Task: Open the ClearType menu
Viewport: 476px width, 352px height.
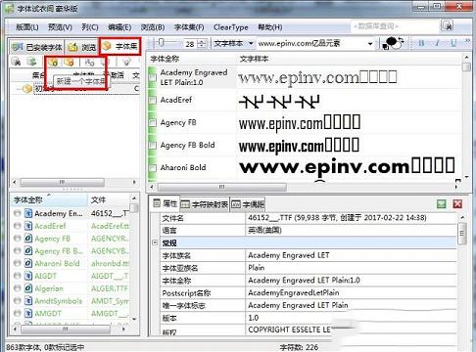Action: 231,27
